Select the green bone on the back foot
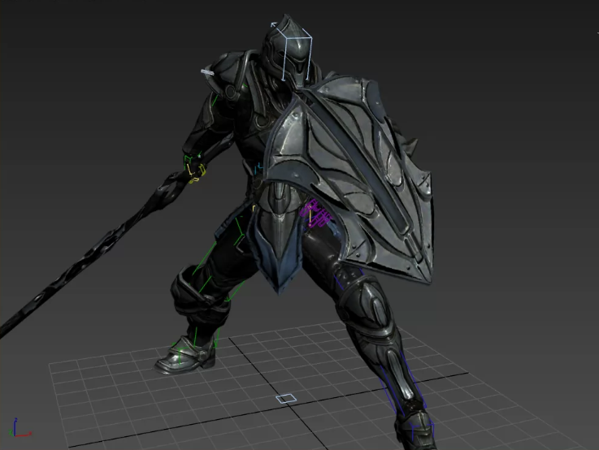 (179, 353)
